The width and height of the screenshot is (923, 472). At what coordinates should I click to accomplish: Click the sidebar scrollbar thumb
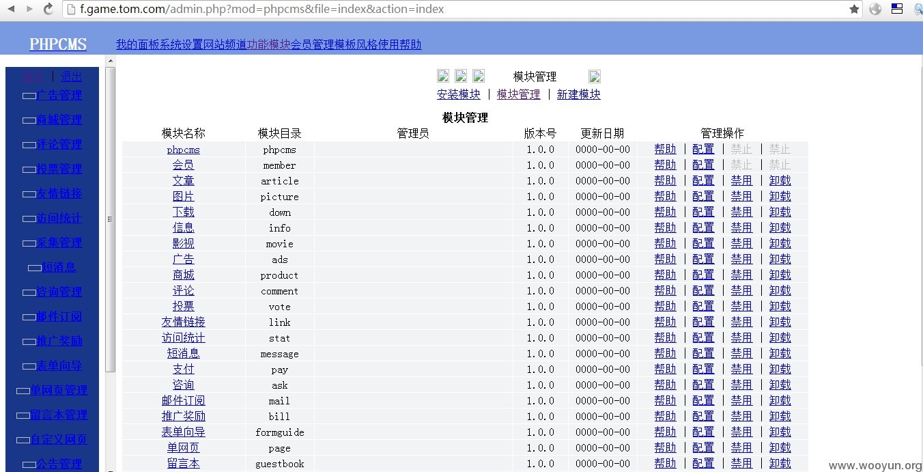110,219
